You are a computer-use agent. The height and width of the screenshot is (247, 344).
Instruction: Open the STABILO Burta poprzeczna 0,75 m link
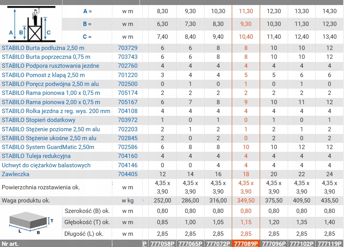click(46, 57)
